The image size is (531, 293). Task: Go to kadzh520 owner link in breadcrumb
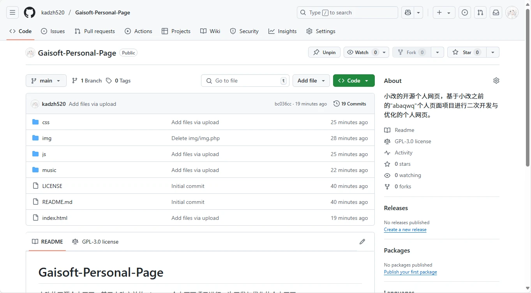tap(53, 12)
